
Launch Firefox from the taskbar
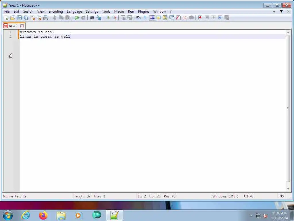[x=43, y=215]
